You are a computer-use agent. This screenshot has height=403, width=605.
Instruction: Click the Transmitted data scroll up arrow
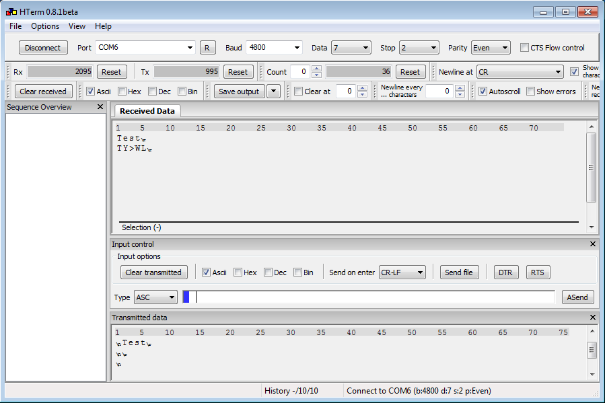tap(592, 331)
